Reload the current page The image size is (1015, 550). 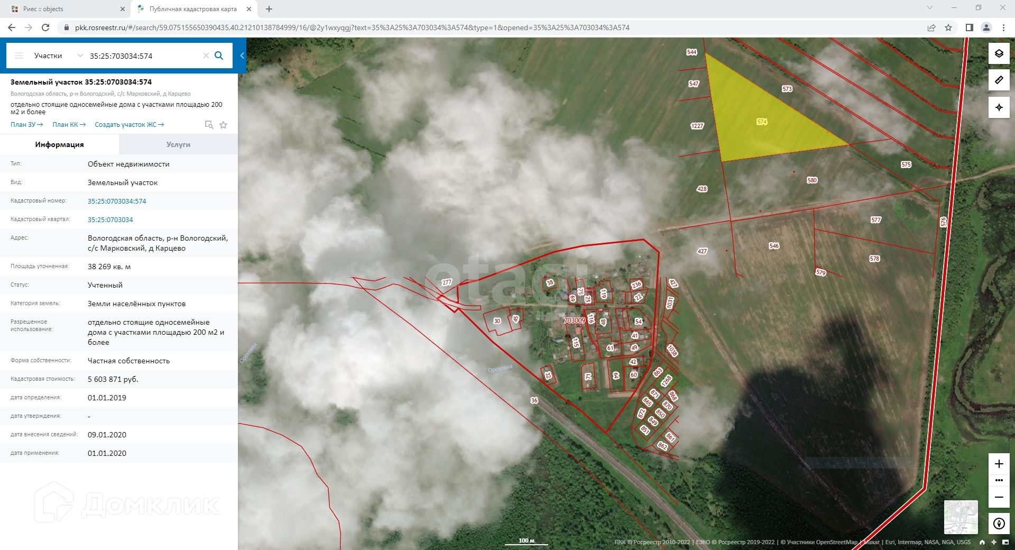tap(45, 27)
